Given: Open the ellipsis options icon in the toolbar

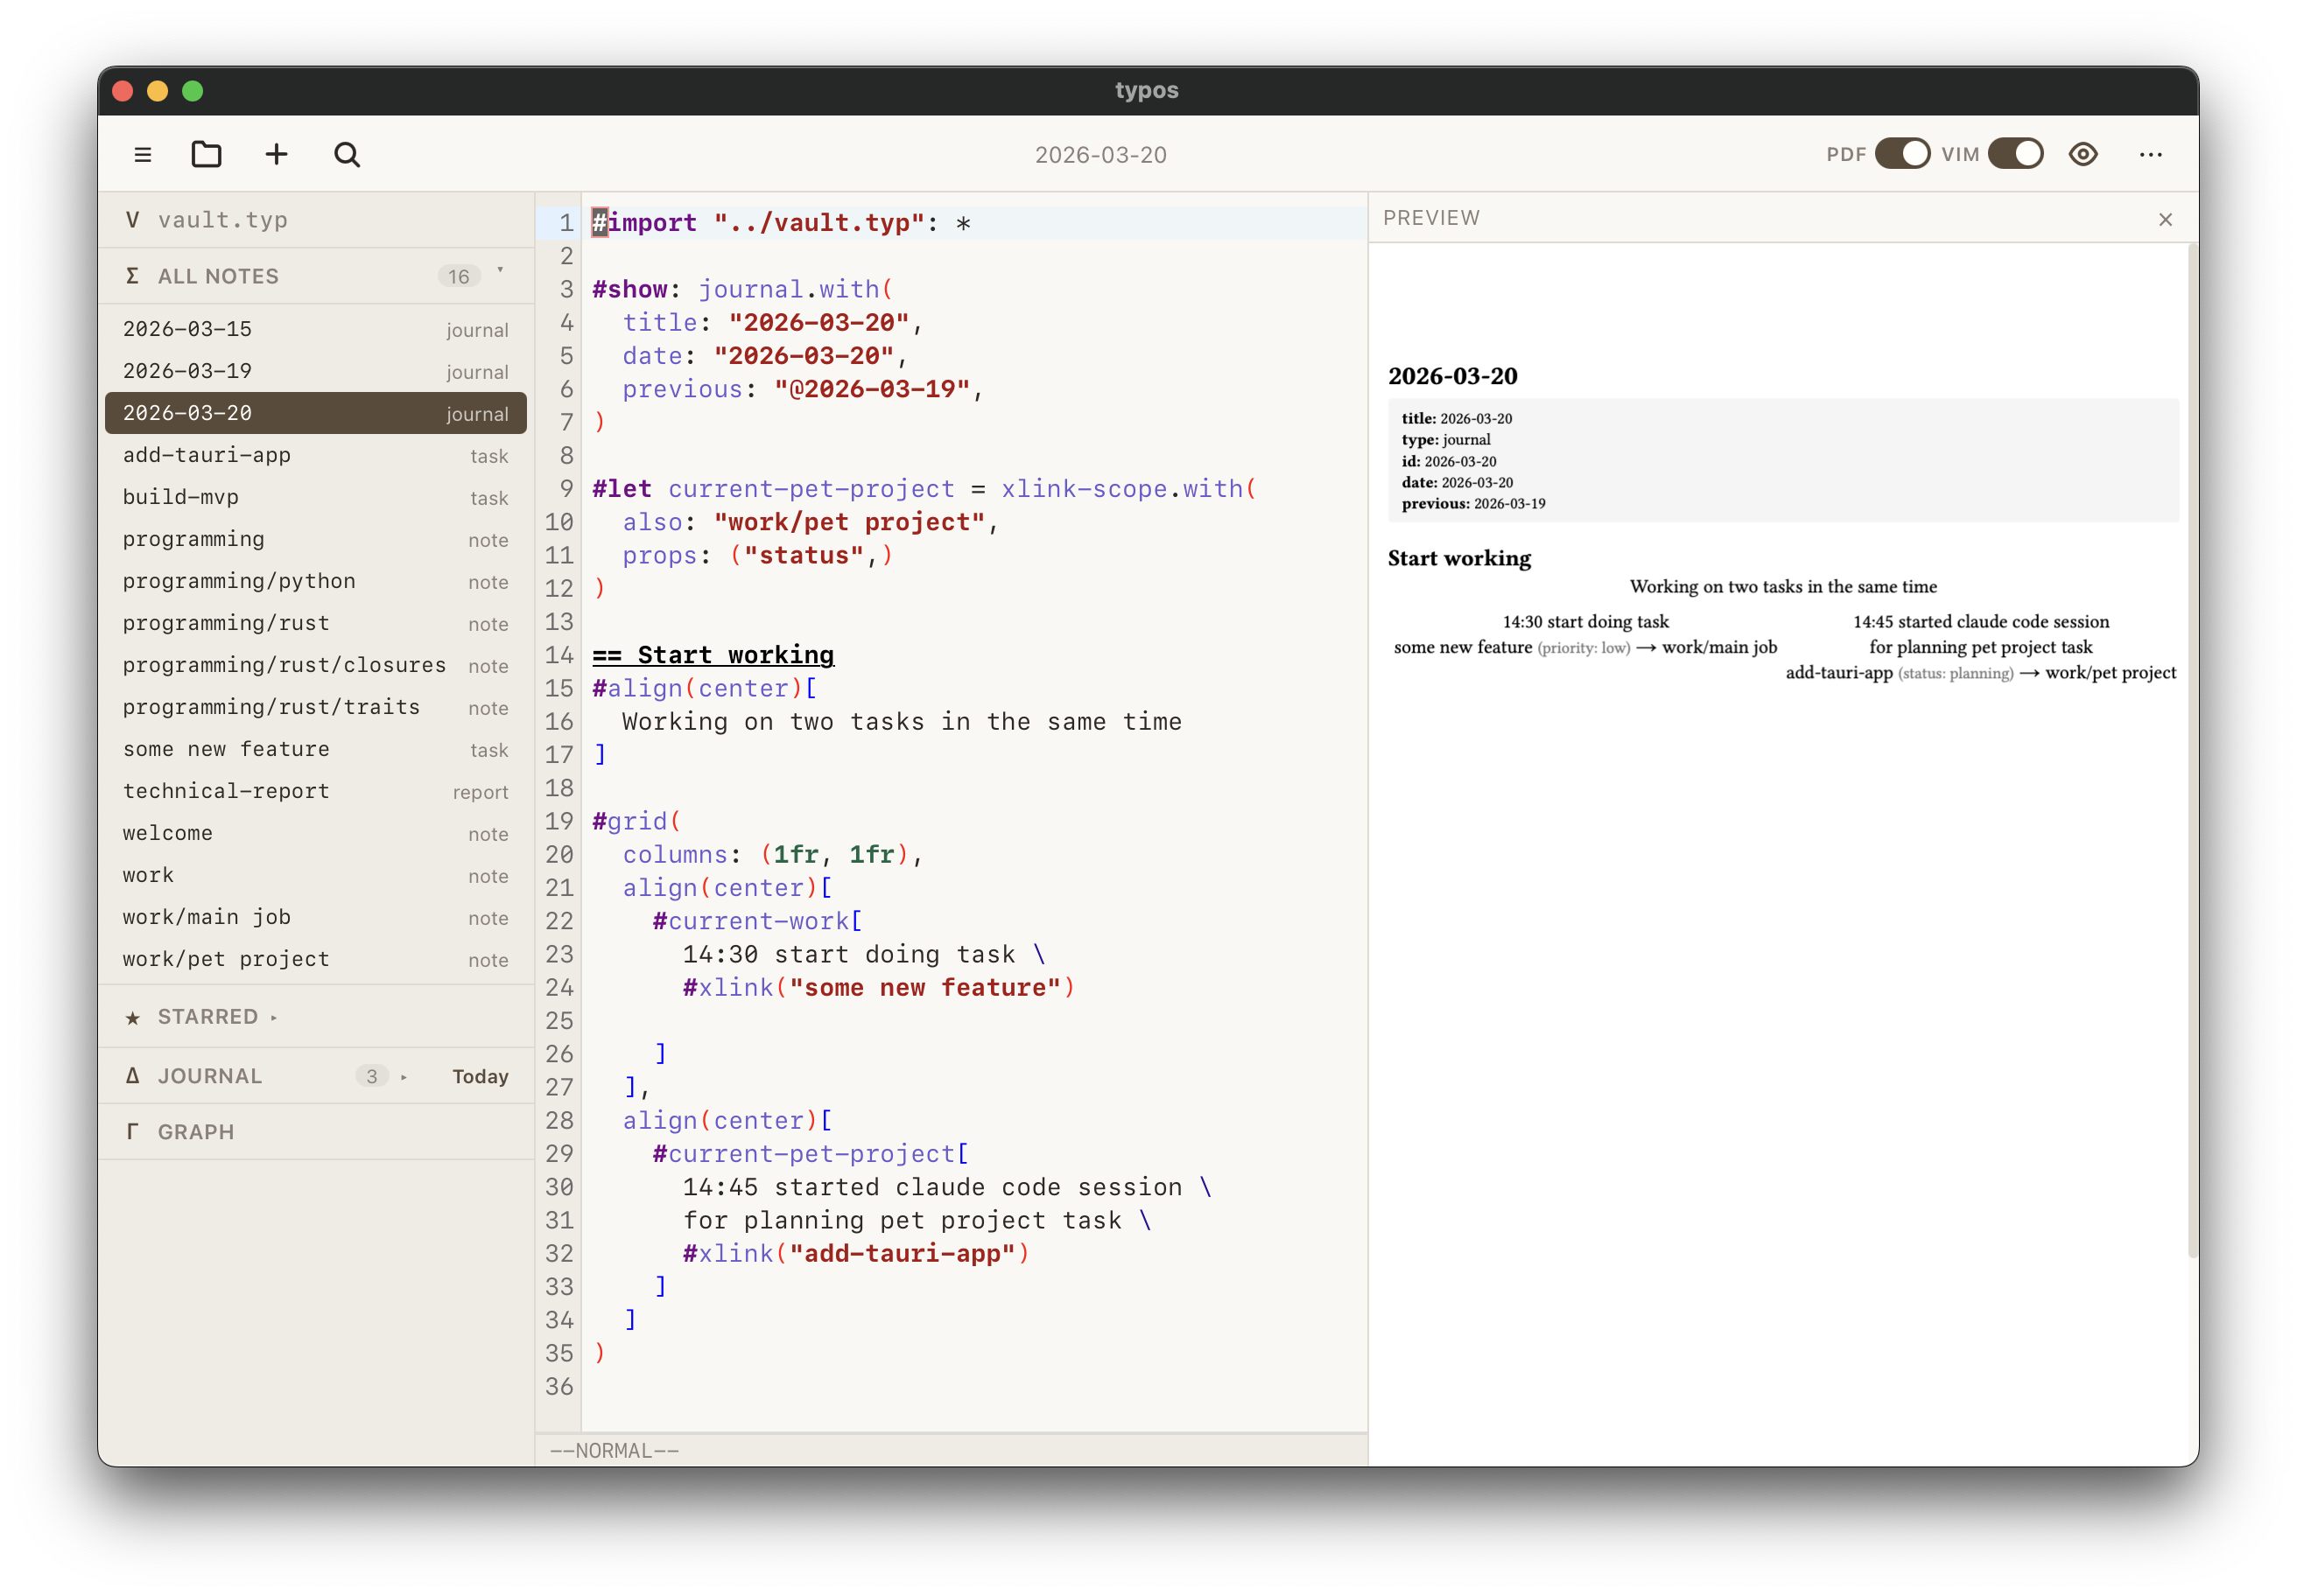Looking at the screenshot, I should pos(2150,154).
